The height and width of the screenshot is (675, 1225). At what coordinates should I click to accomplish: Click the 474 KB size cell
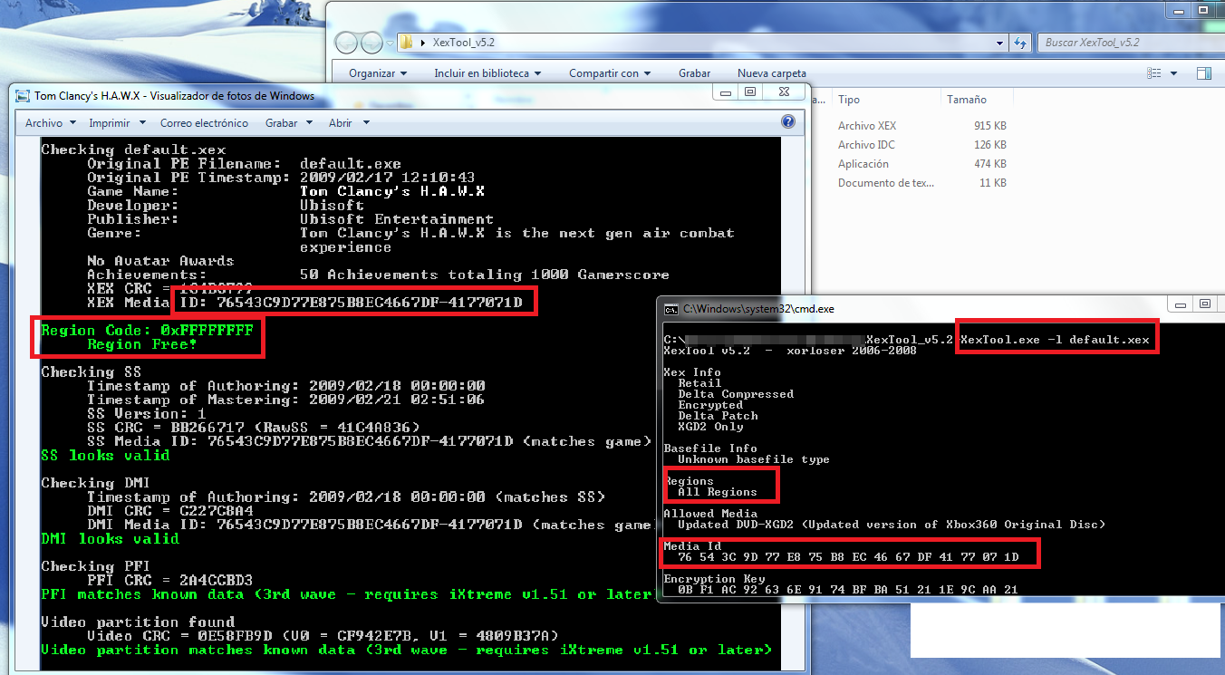pos(989,164)
